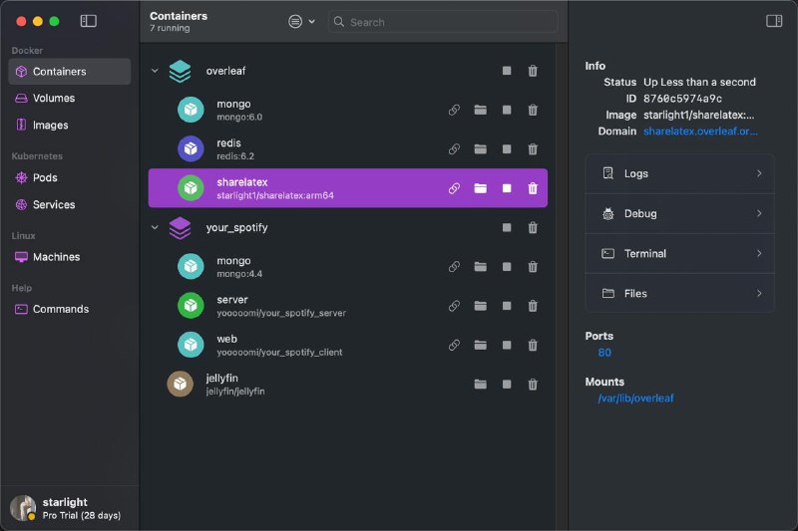Delete the jellyfin container
The width and height of the screenshot is (798, 531).
533,385
